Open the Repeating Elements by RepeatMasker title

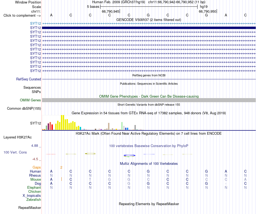(149, 204)
